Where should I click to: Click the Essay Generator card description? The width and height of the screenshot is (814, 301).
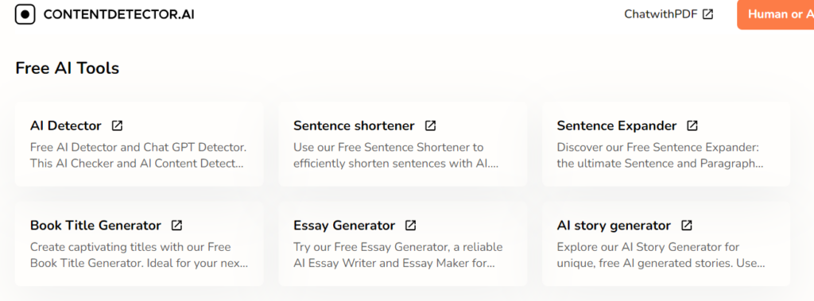click(397, 255)
